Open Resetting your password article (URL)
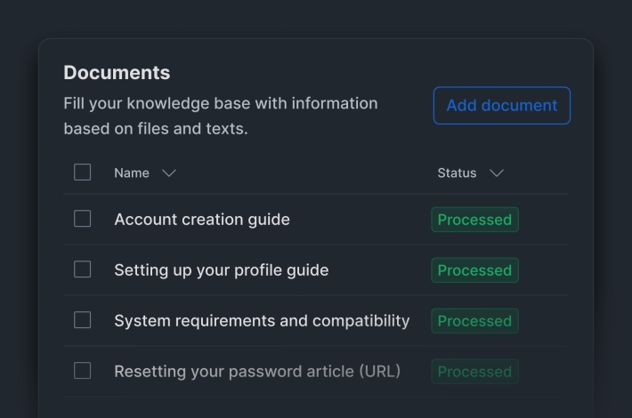The image size is (632, 418). (x=257, y=372)
